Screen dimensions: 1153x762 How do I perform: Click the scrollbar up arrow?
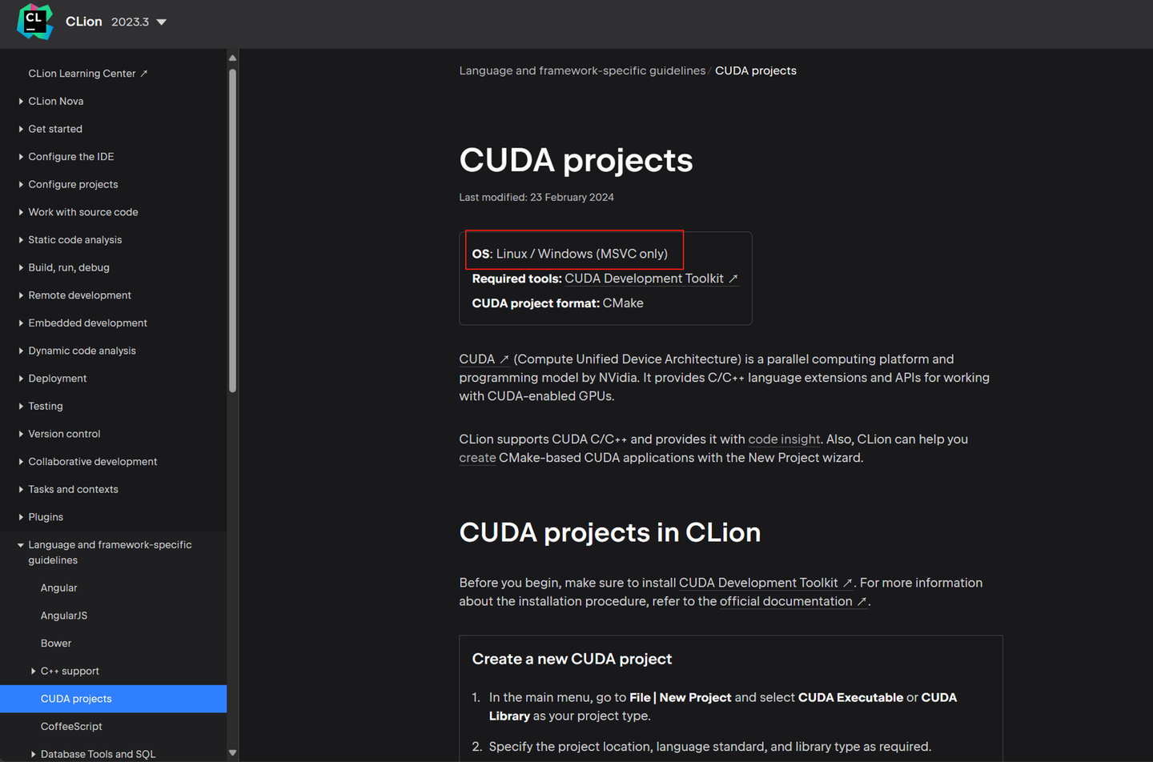(232, 57)
